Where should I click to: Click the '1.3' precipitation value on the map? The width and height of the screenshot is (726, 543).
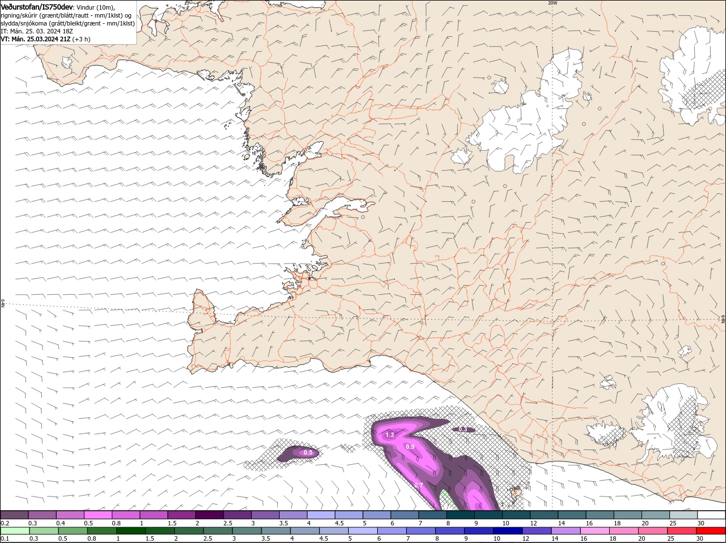[390, 435]
